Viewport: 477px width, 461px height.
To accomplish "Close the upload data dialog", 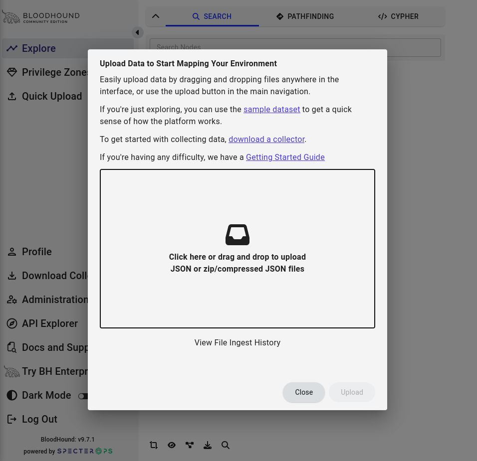I will [303, 392].
